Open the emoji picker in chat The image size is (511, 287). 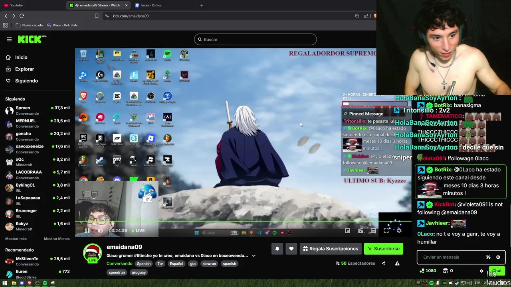click(498, 257)
